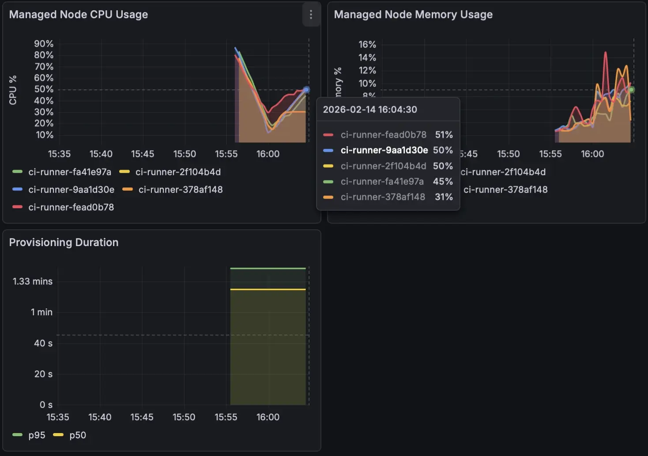The height and width of the screenshot is (456, 648).
Task: Open the Managed Node CPU Usage panel title
Action: coord(79,15)
